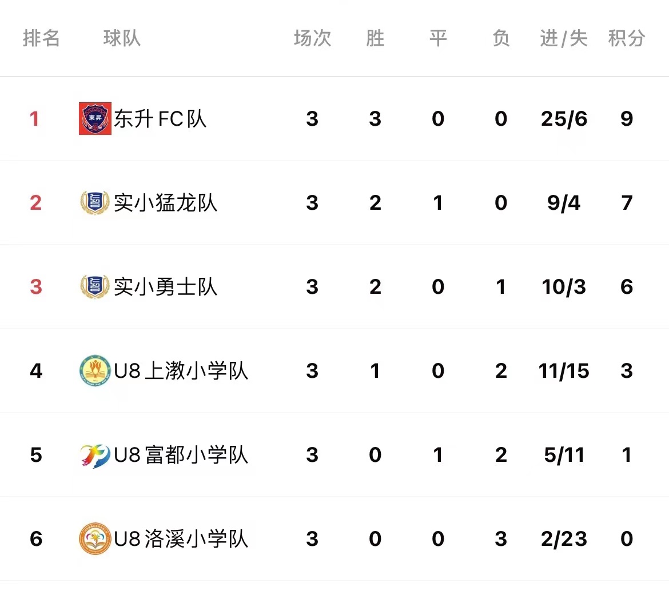Click the U8洛溪小学队 team name
The height and width of the screenshot is (595, 669).
click(x=181, y=538)
